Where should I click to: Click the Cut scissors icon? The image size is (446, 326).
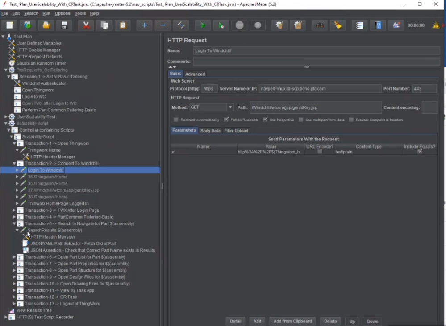pos(86,25)
